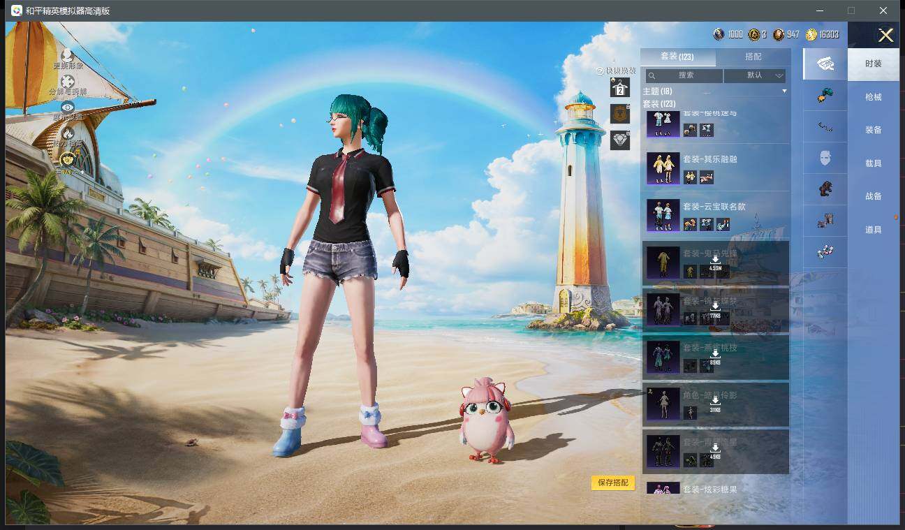Download the 77KB outfit set
Viewport: 905px width, 530px height.
click(x=715, y=309)
